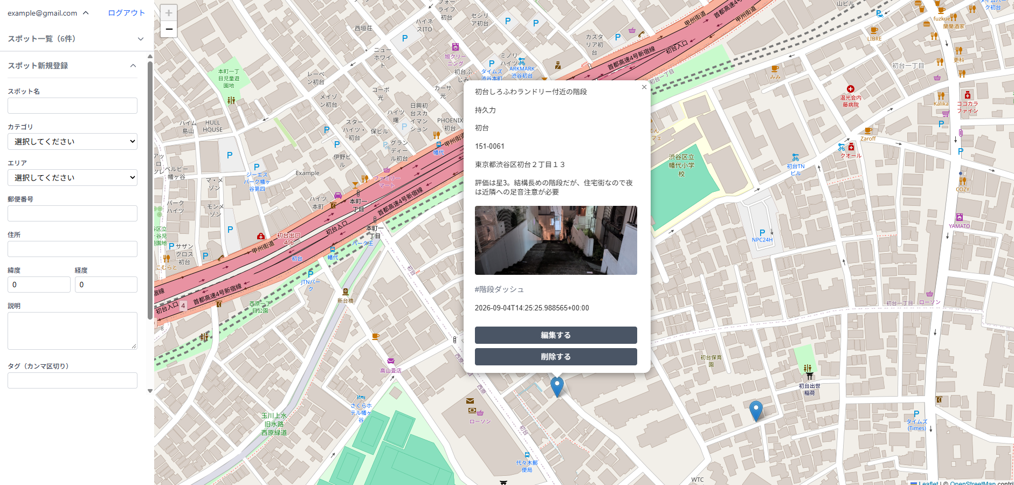Focus the 郵便番号 input field
This screenshot has height=485, width=1014.
tap(72, 213)
